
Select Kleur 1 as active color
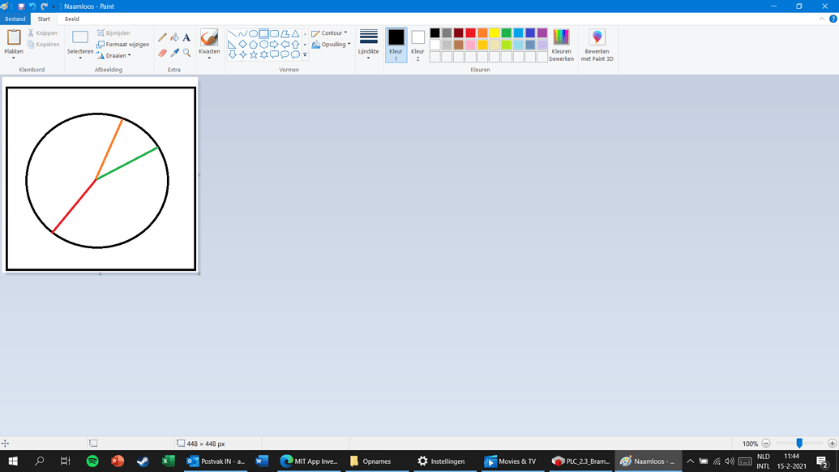(x=396, y=45)
